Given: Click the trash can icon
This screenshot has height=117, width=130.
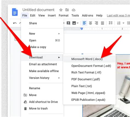Looking at the screenshot, I should coord(25,108).
